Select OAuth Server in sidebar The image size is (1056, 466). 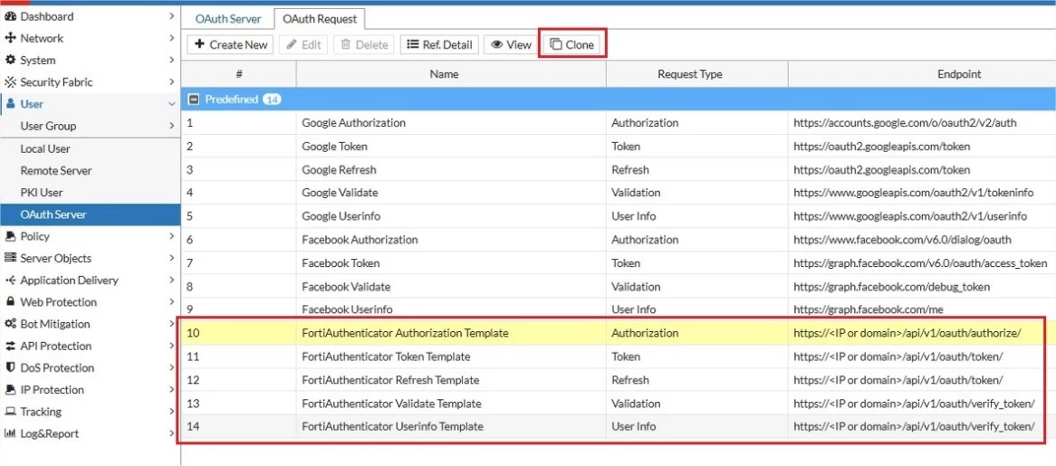91,214
